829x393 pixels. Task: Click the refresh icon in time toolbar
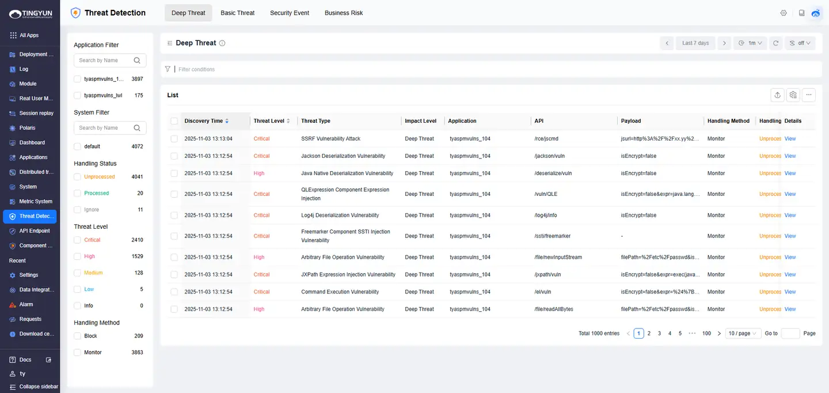(775, 43)
